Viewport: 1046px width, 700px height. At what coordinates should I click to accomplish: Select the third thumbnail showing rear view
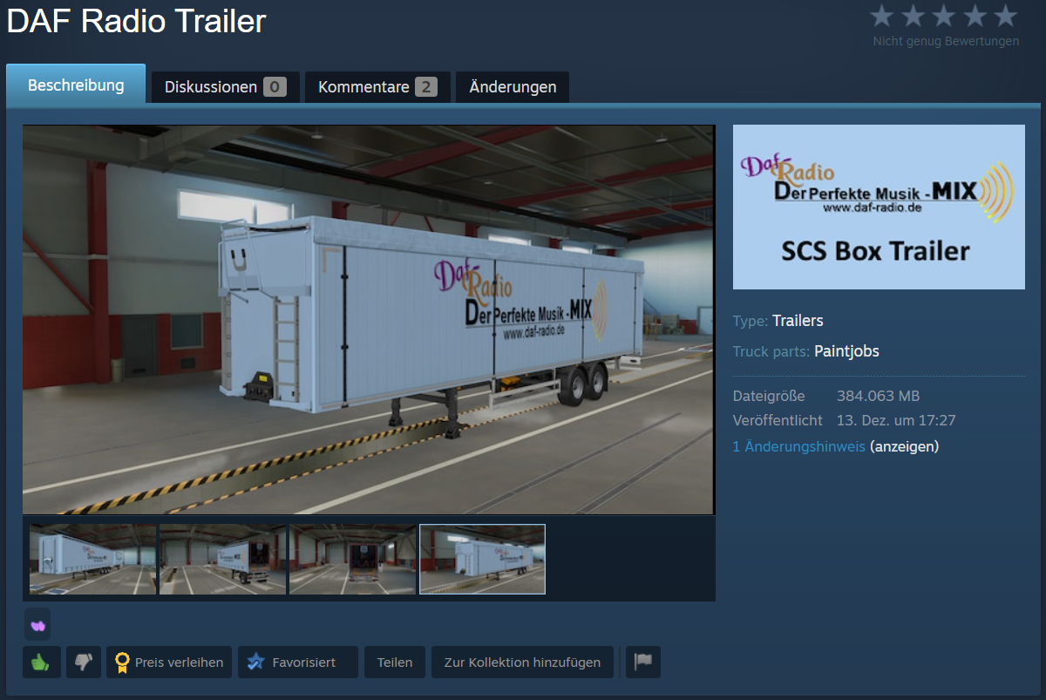[352, 559]
